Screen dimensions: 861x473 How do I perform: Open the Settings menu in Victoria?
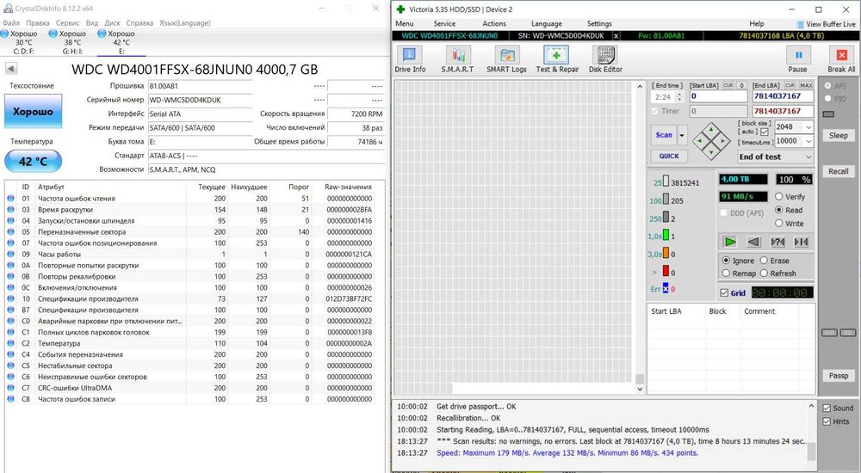coord(599,23)
